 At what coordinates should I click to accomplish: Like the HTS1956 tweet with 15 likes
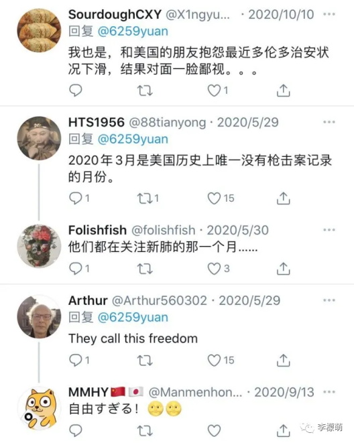click(x=214, y=198)
